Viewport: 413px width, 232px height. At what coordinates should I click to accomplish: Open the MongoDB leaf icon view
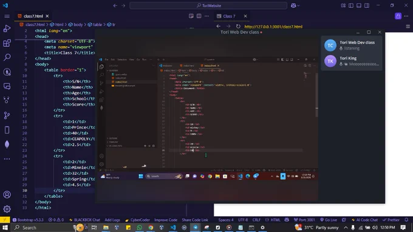pos(7,145)
